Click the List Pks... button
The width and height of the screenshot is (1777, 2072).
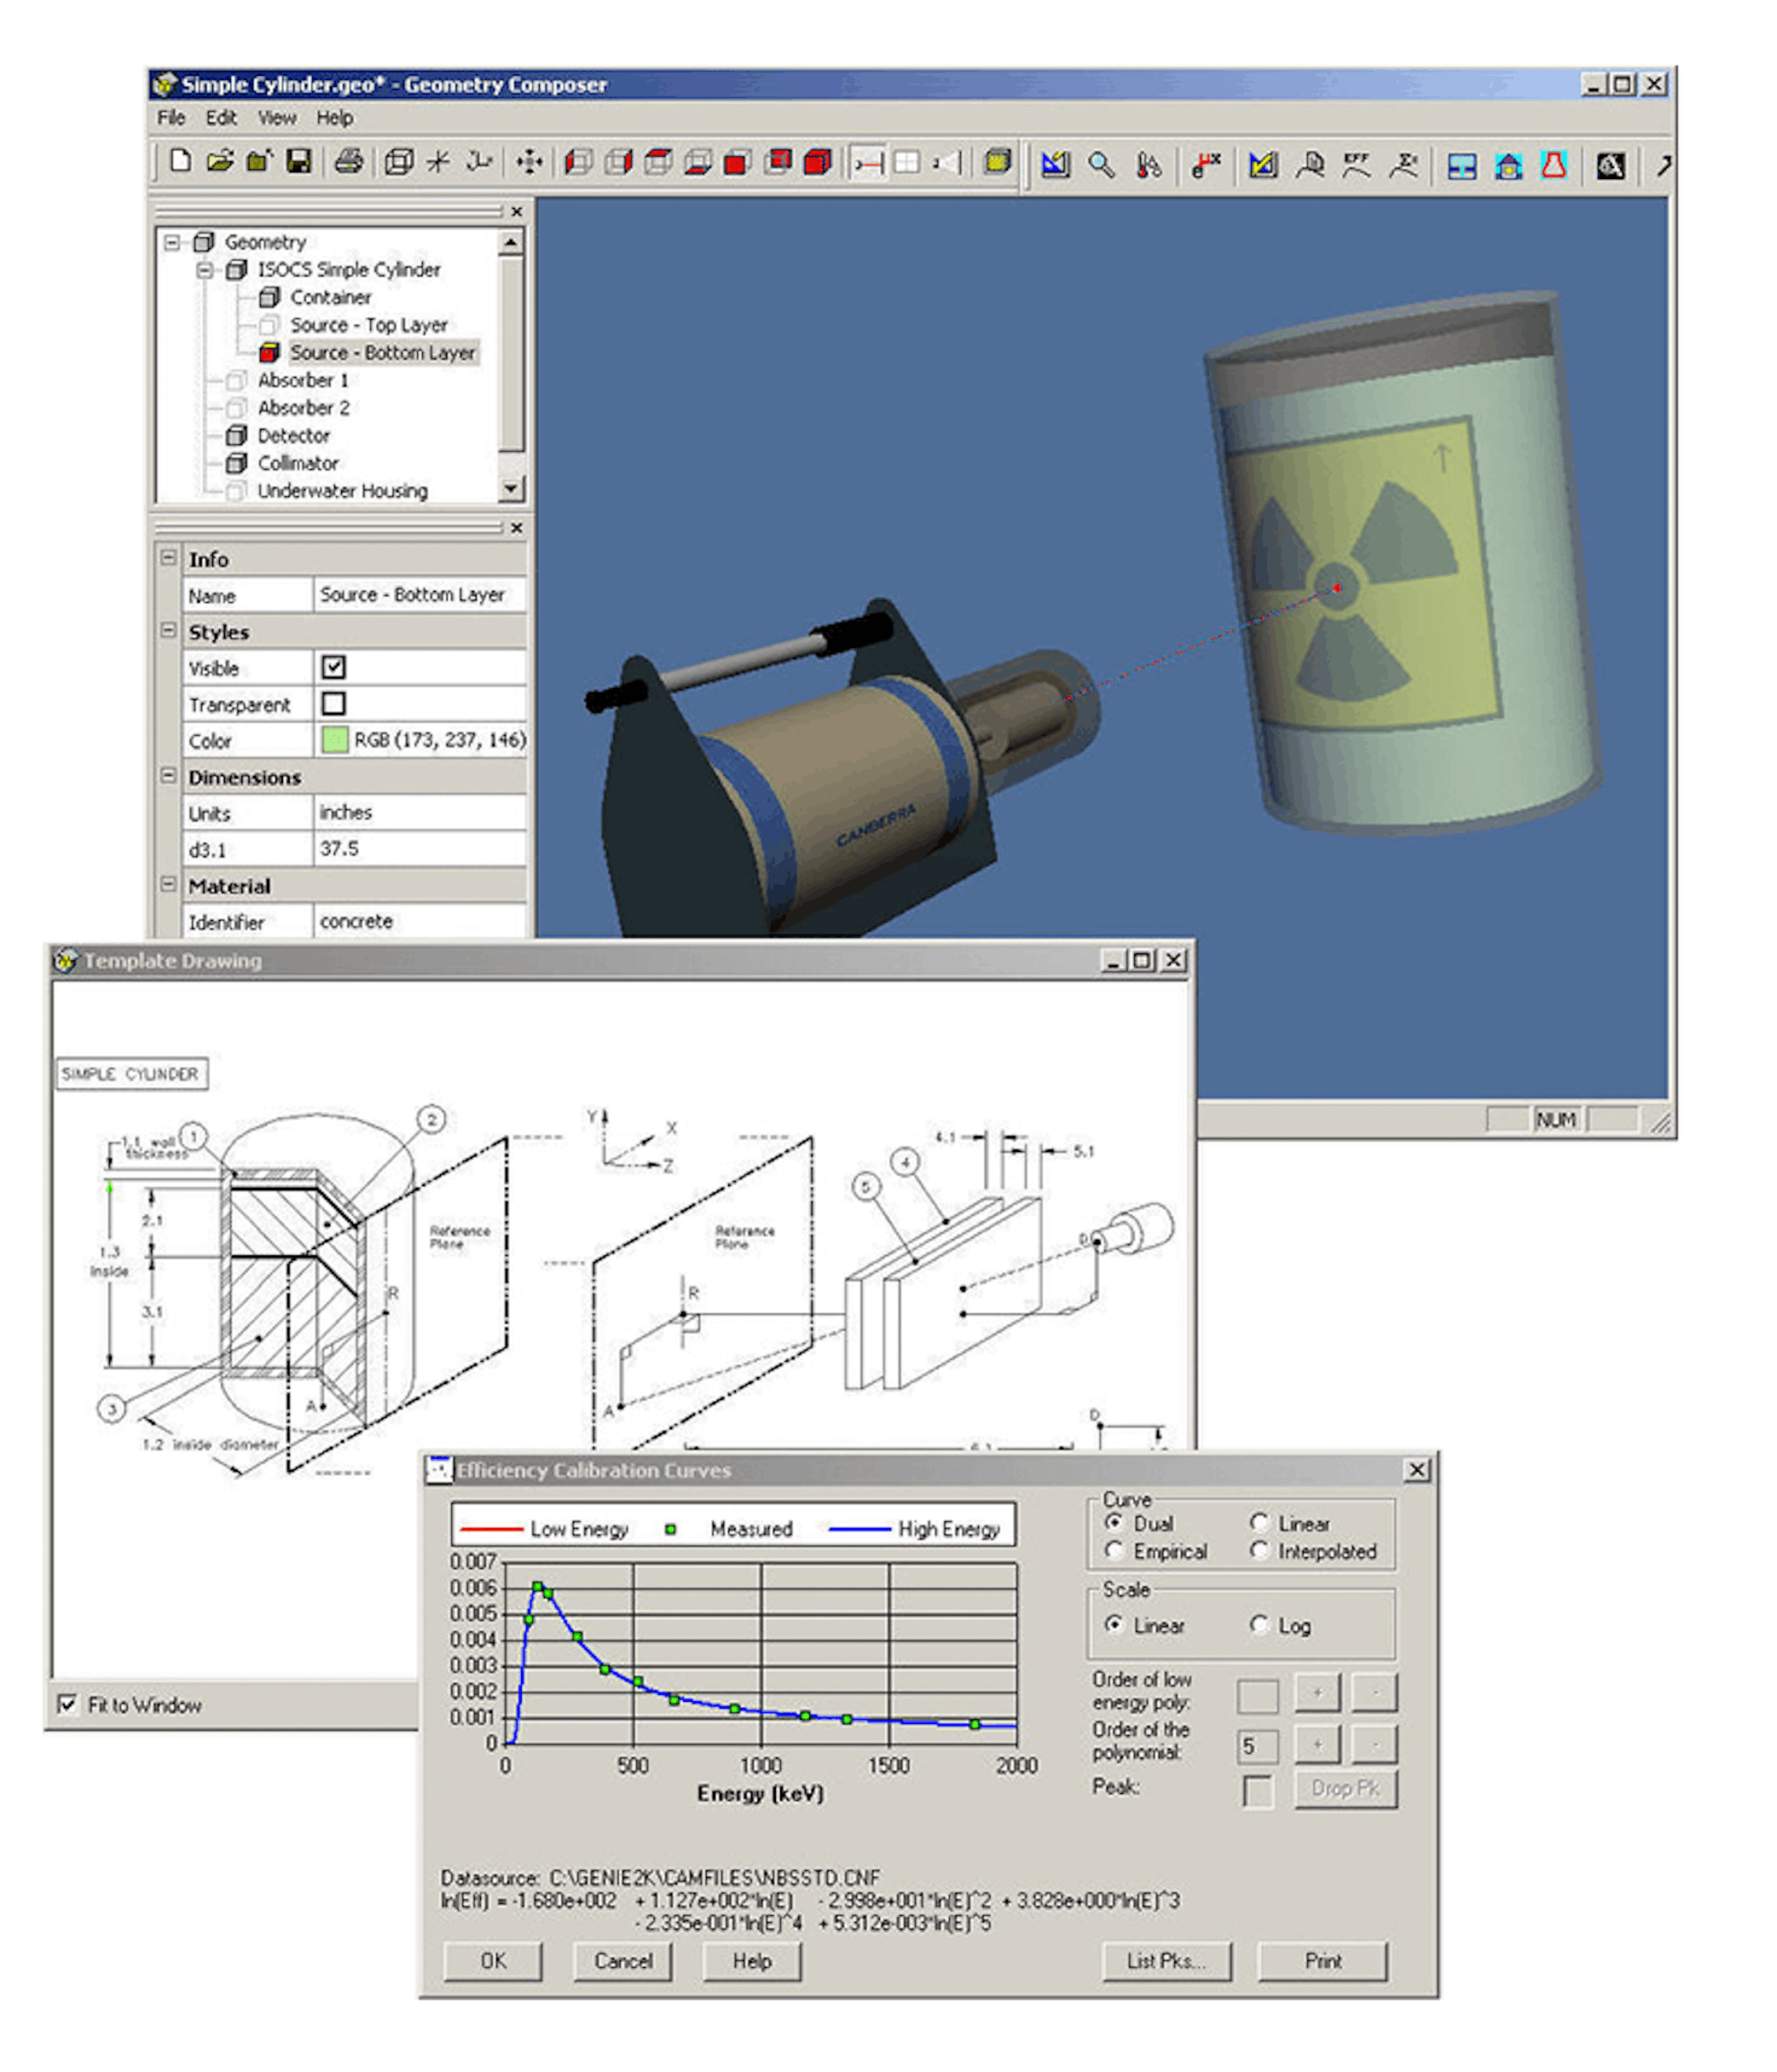coord(1166,1960)
